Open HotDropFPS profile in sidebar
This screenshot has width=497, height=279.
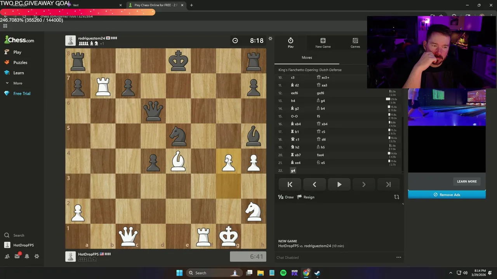coord(19,245)
